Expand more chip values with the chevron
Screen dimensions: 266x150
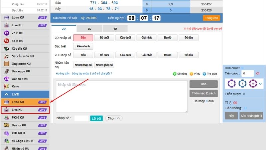point(260,84)
